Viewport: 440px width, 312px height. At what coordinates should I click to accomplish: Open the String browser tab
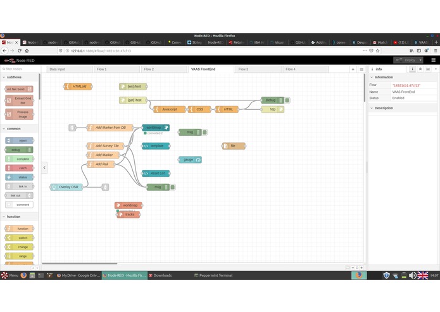coord(195,42)
